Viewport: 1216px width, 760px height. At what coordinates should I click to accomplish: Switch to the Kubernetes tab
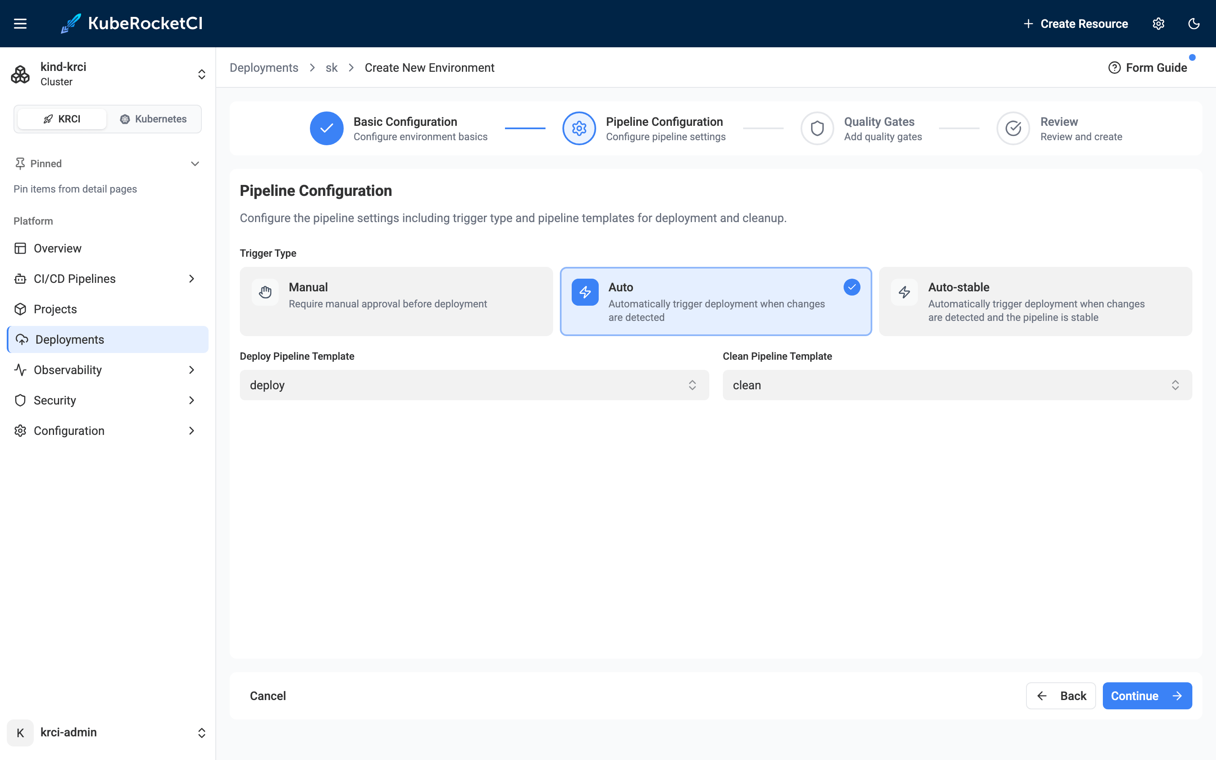[153, 119]
